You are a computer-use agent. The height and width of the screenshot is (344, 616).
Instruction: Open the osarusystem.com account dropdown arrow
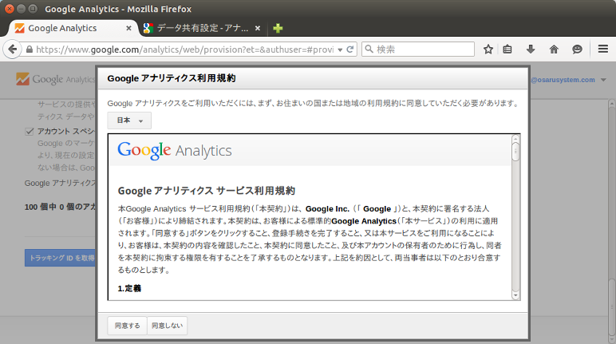click(x=603, y=80)
